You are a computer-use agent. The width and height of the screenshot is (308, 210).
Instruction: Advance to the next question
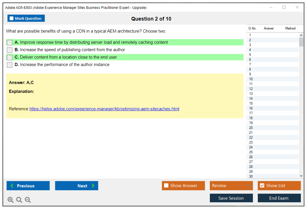pyautogui.click(x=76, y=186)
